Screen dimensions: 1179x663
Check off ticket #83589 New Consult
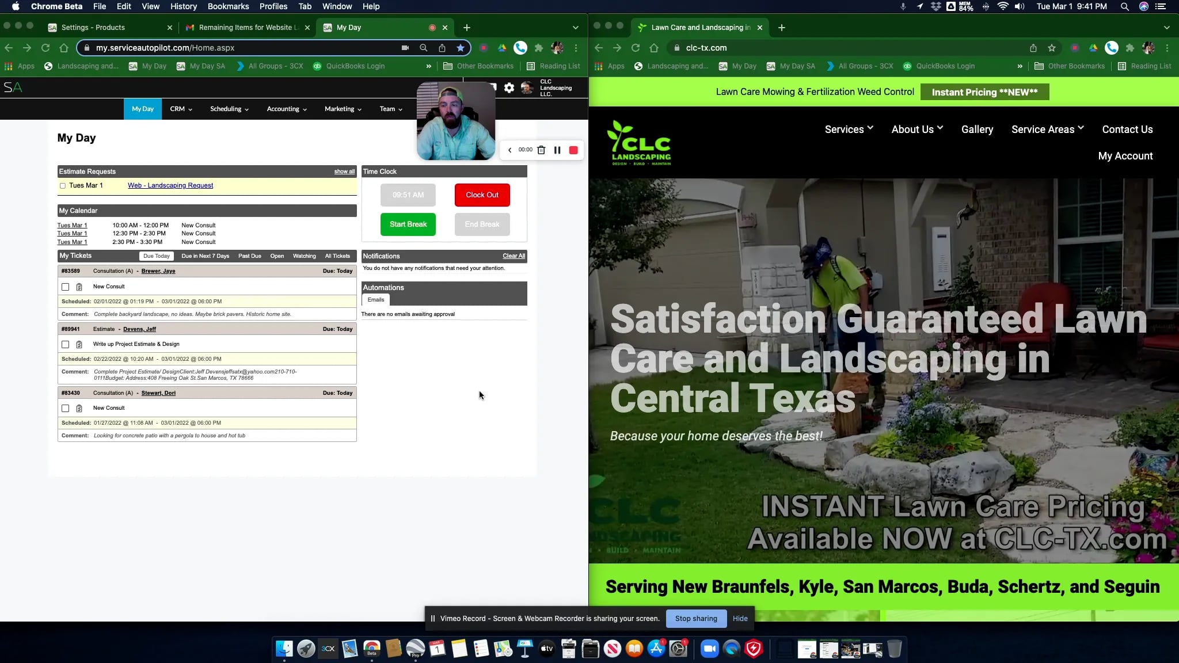tap(66, 287)
